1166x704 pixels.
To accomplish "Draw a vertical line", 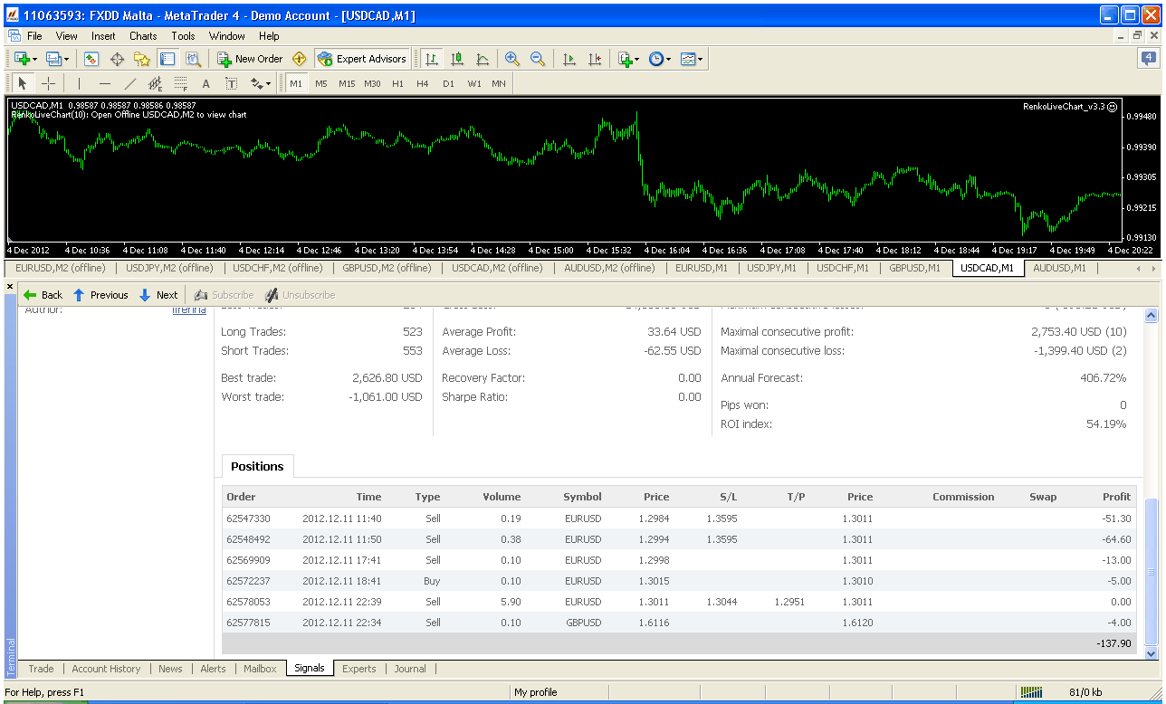I will (x=80, y=83).
